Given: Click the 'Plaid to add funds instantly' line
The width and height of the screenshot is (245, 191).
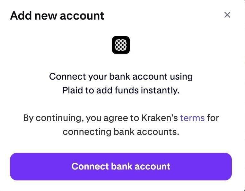Looking at the screenshot, I should coord(121,90).
